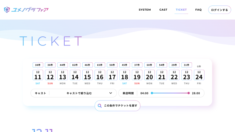The width and height of the screenshot is (235, 132).
Task: Select date 12/19 Sunday
Action: click(x=137, y=75)
